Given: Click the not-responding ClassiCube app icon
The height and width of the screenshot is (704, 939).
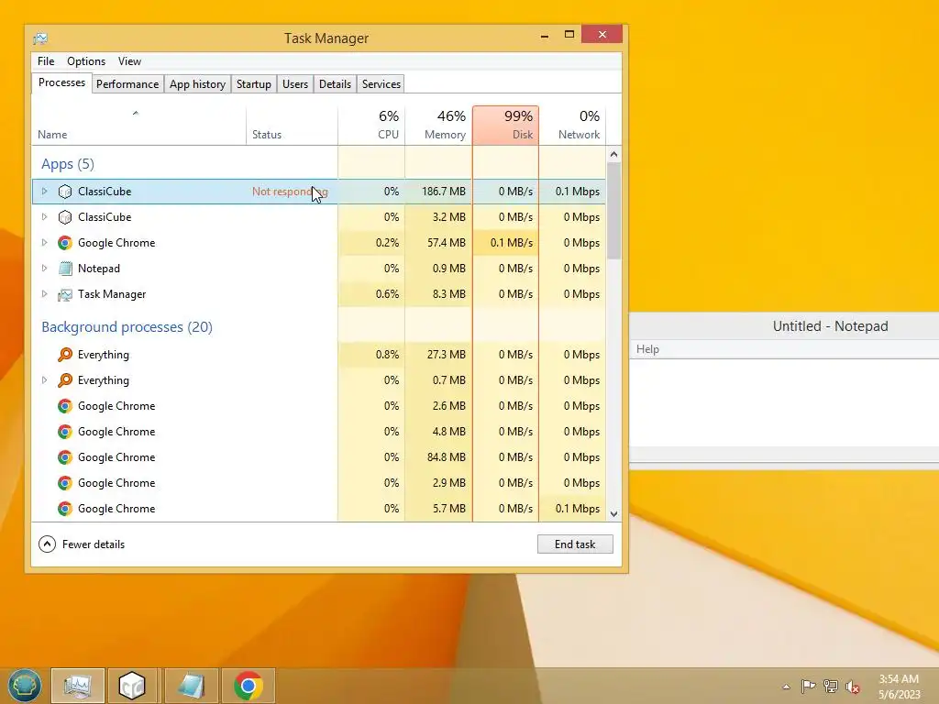Looking at the screenshot, I should pos(65,192).
